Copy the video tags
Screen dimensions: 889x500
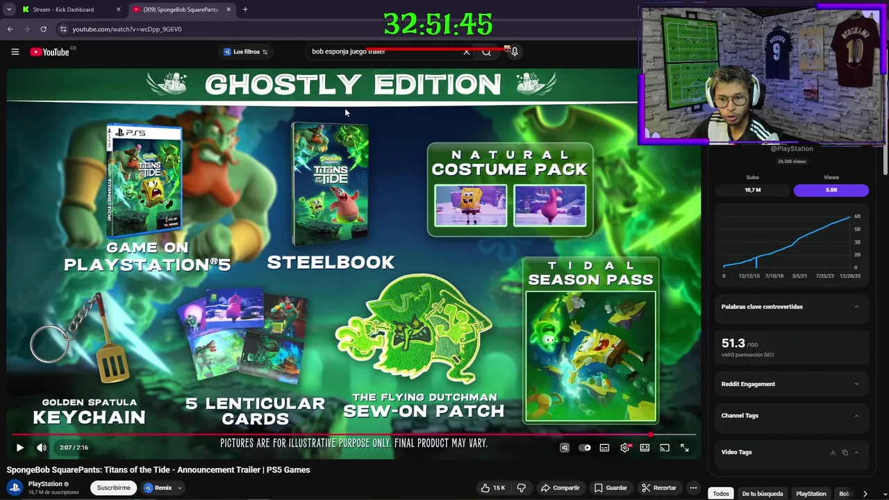[x=845, y=452]
